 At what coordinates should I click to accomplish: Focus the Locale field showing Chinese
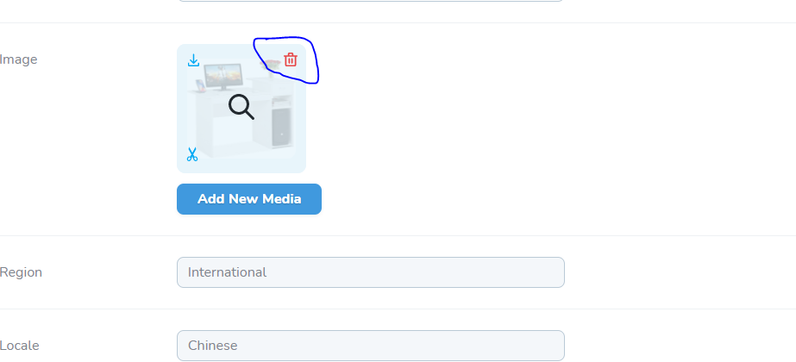(x=371, y=346)
